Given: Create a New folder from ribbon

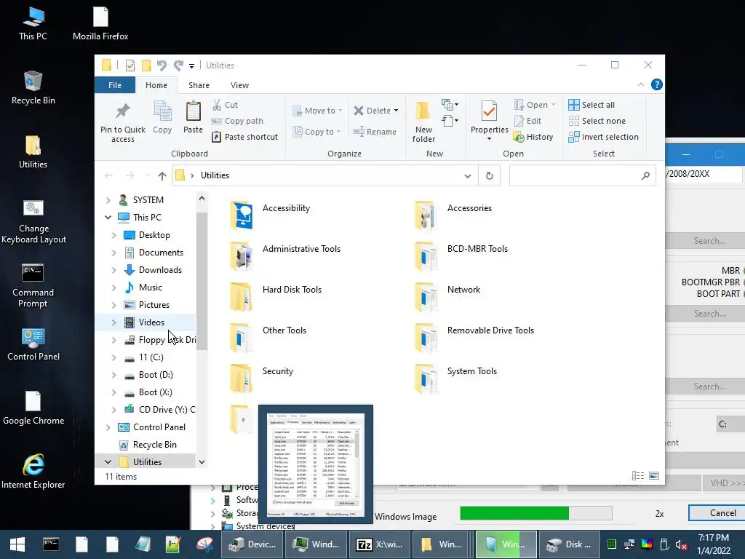Looking at the screenshot, I should (423, 122).
